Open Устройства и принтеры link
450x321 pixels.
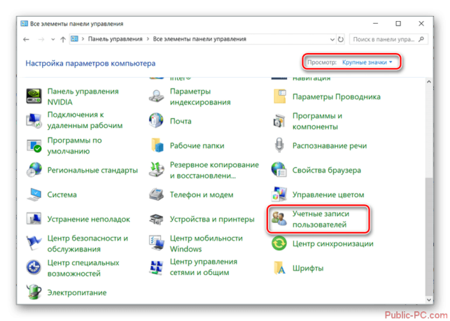click(212, 219)
